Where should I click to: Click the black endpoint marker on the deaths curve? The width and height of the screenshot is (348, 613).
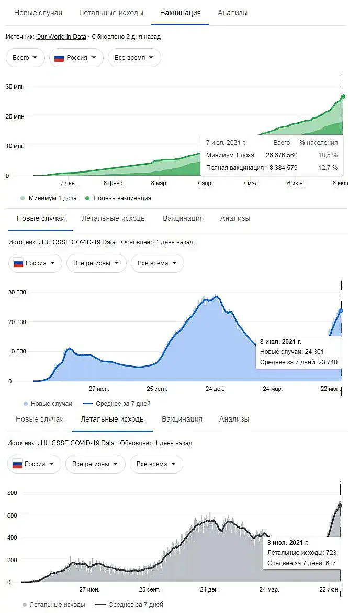[340, 506]
